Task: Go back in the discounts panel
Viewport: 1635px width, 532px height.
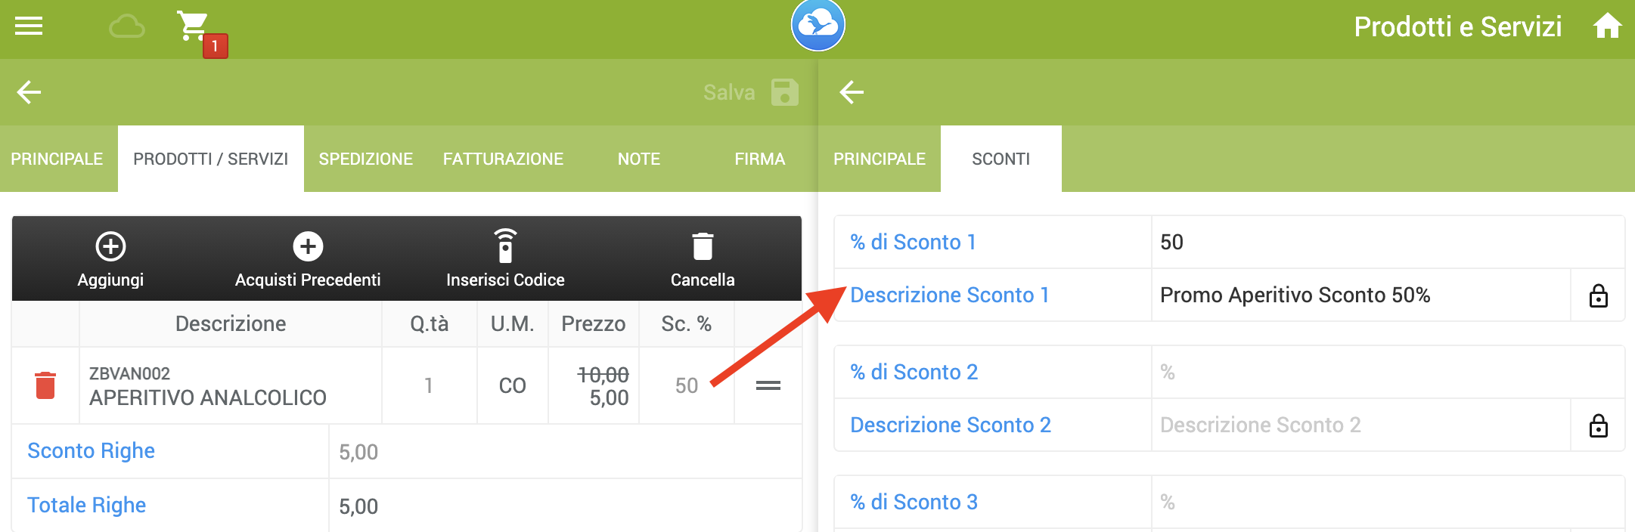Action: tap(852, 92)
